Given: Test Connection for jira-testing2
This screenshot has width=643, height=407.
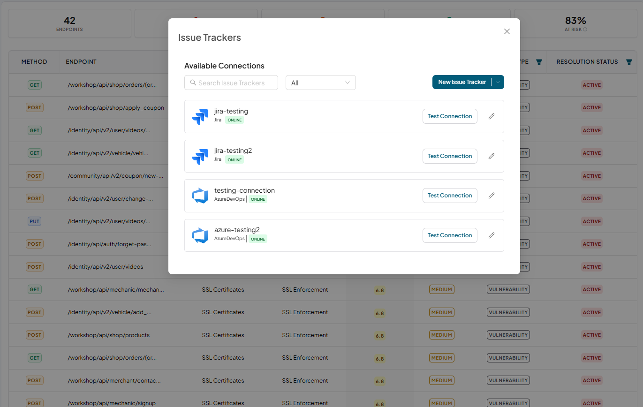Looking at the screenshot, I should click(450, 156).
